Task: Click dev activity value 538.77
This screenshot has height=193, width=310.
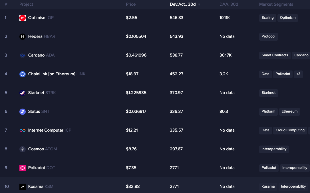Action: point(176,55)
